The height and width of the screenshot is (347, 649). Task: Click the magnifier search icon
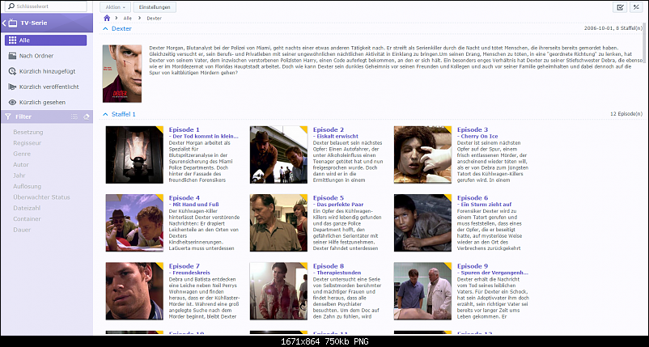click(11, 6)
